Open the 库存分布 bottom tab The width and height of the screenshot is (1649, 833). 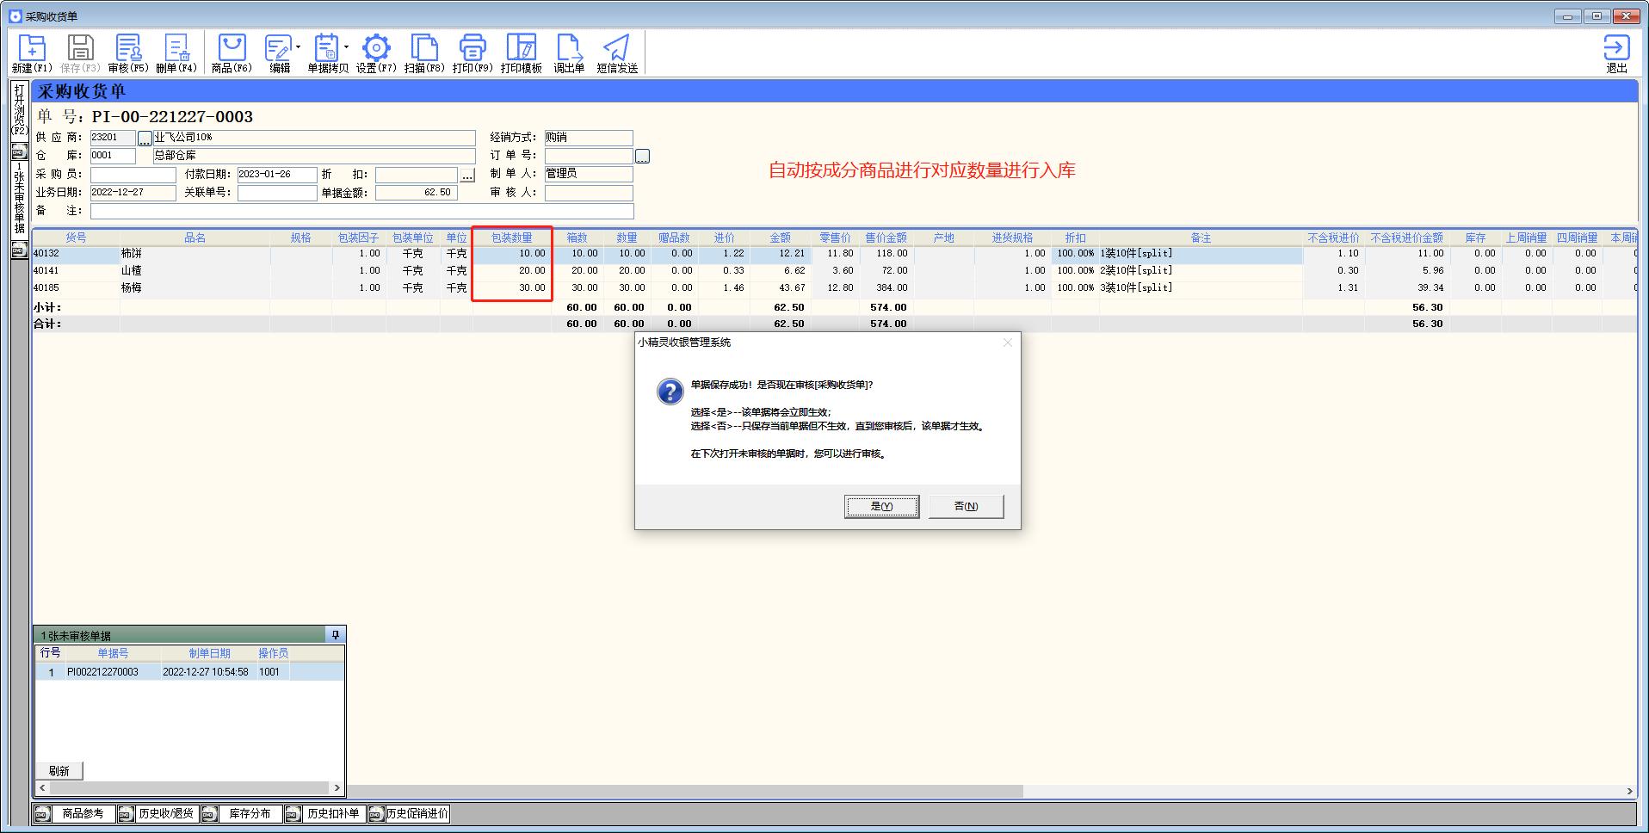pos(250,813)
